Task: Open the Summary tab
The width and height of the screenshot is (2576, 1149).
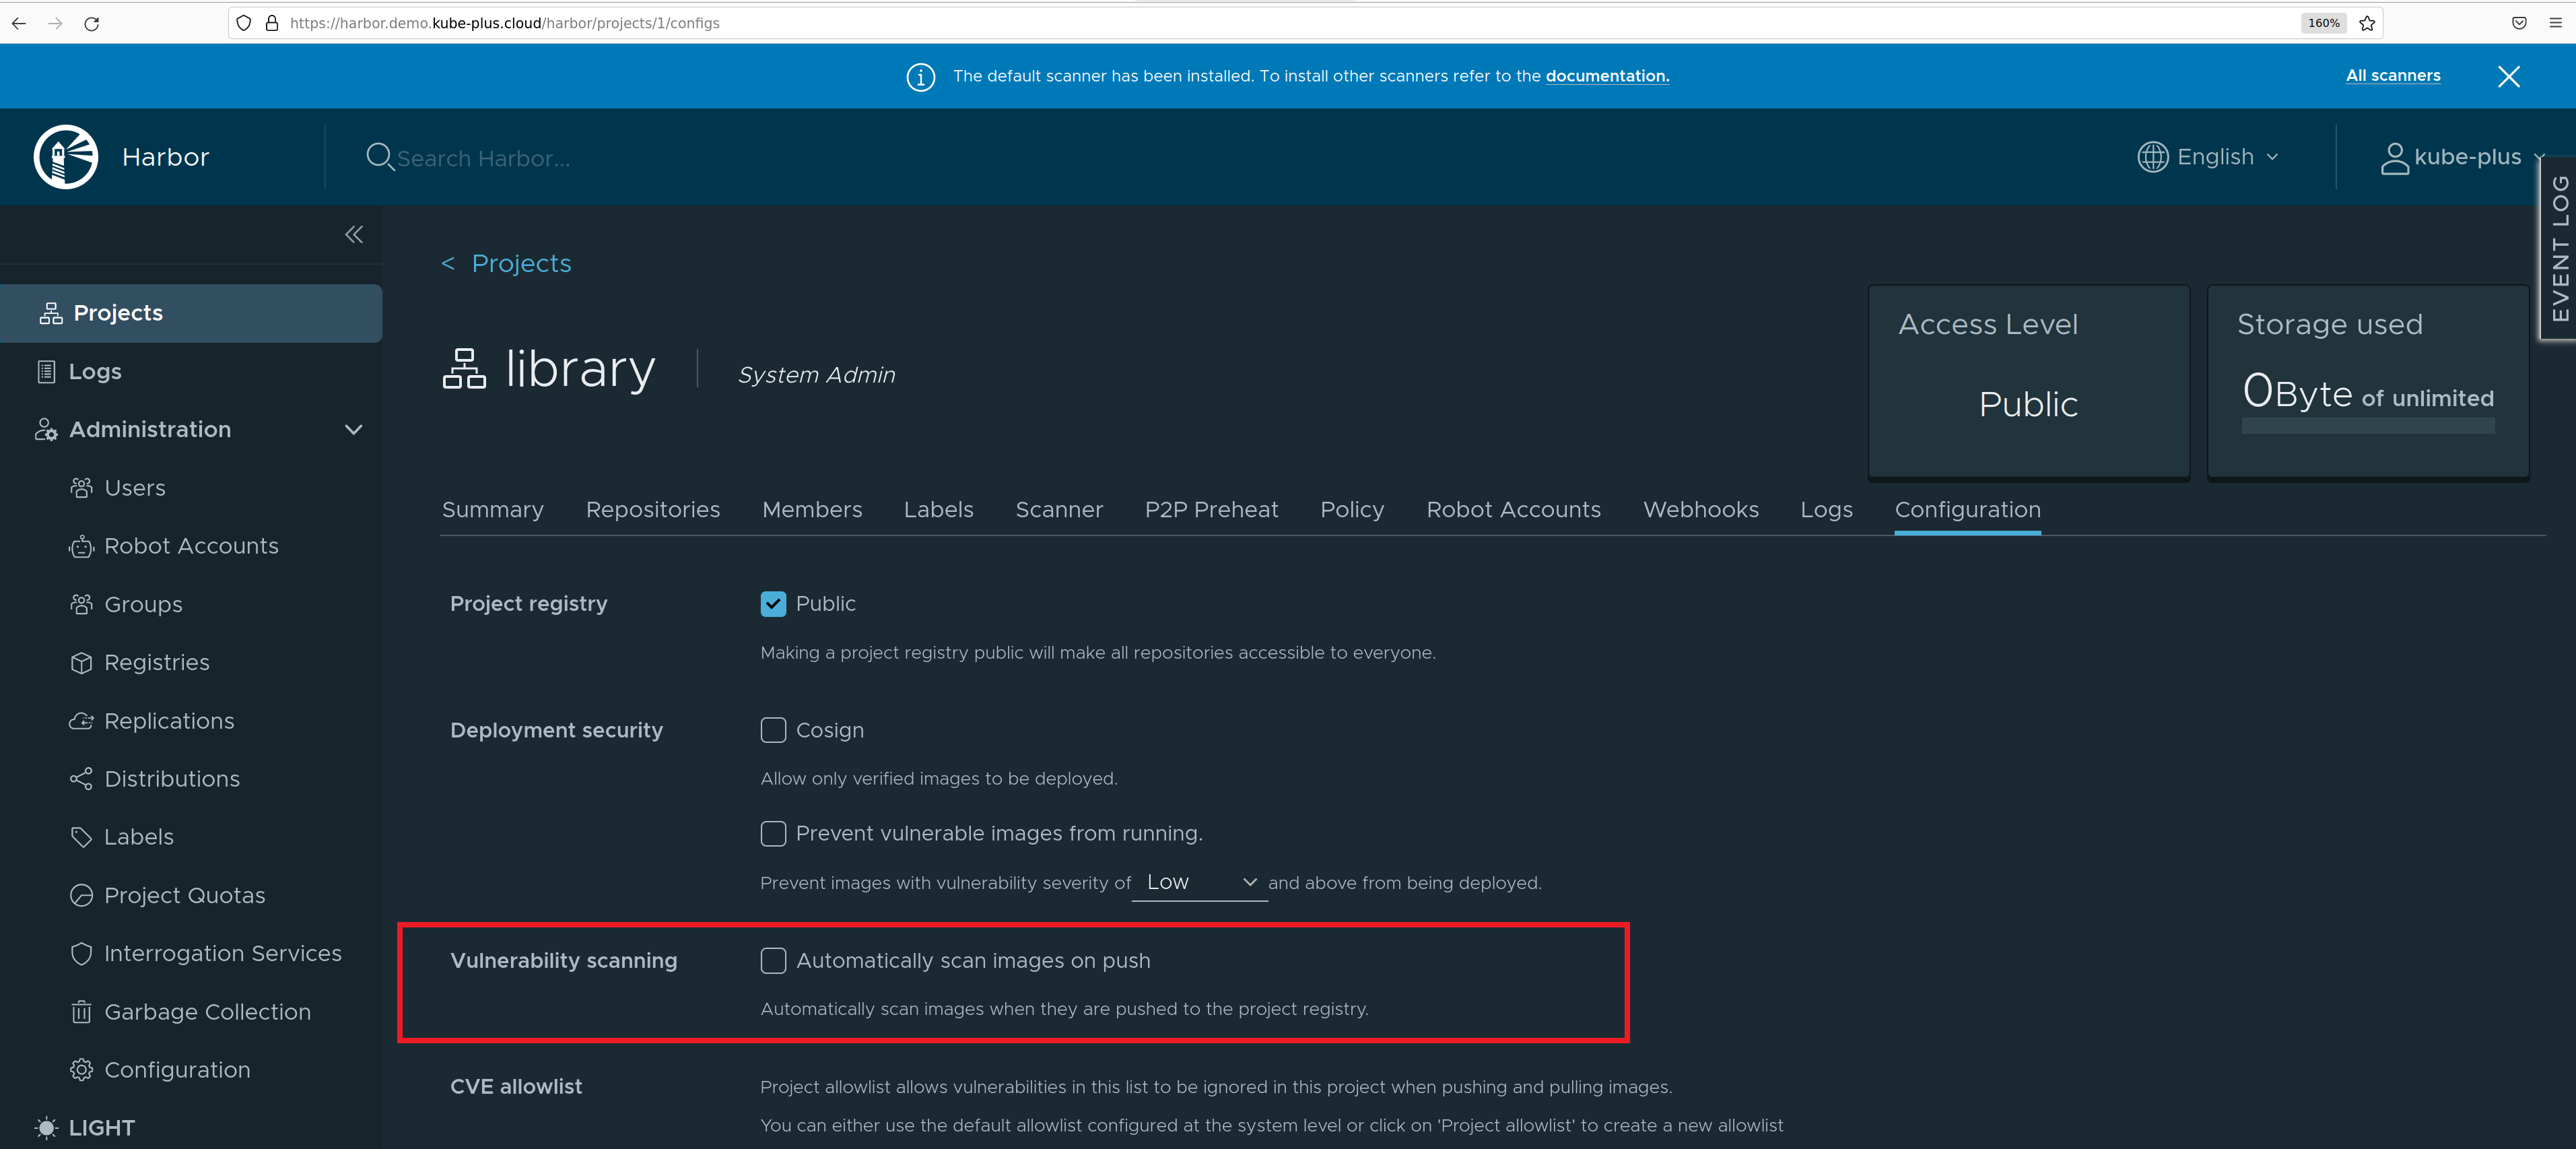Action: [492, 510]
